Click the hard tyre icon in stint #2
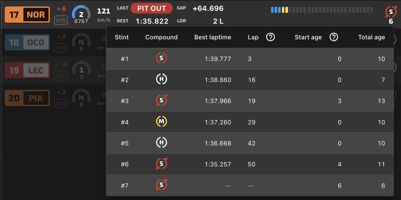Viewport: 401px width, 200px height. pos(161,80)
